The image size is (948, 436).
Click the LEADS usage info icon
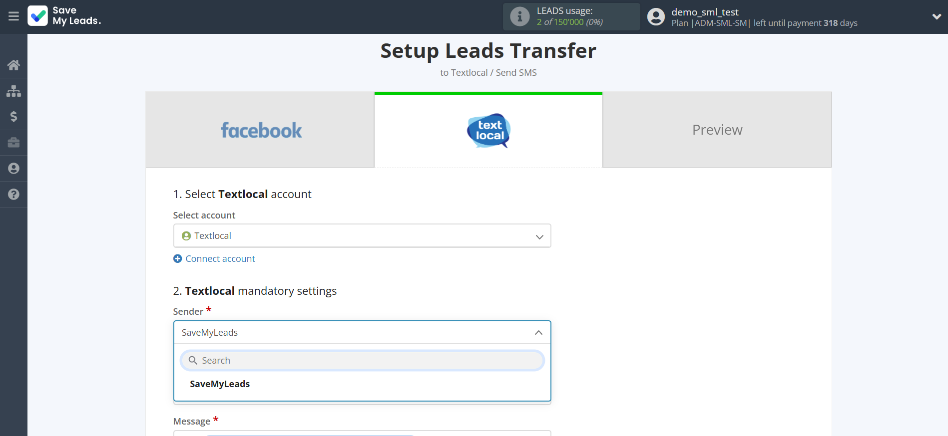(519, 16)
